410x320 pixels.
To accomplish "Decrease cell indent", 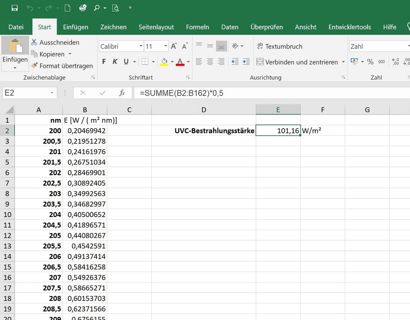I will 235,62.
